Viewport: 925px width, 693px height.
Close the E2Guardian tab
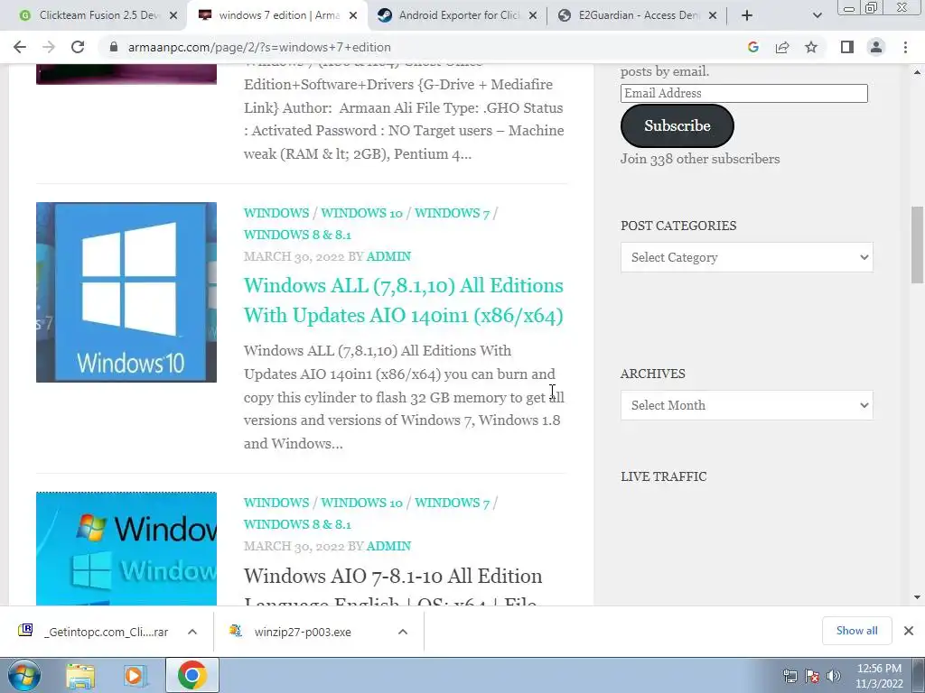pyautogui.click(x=713, y=16)
